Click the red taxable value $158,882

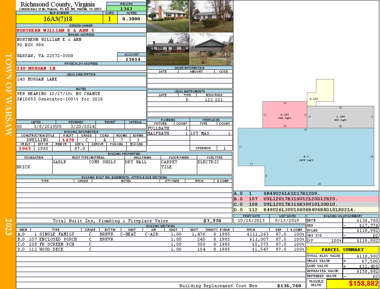363,284
